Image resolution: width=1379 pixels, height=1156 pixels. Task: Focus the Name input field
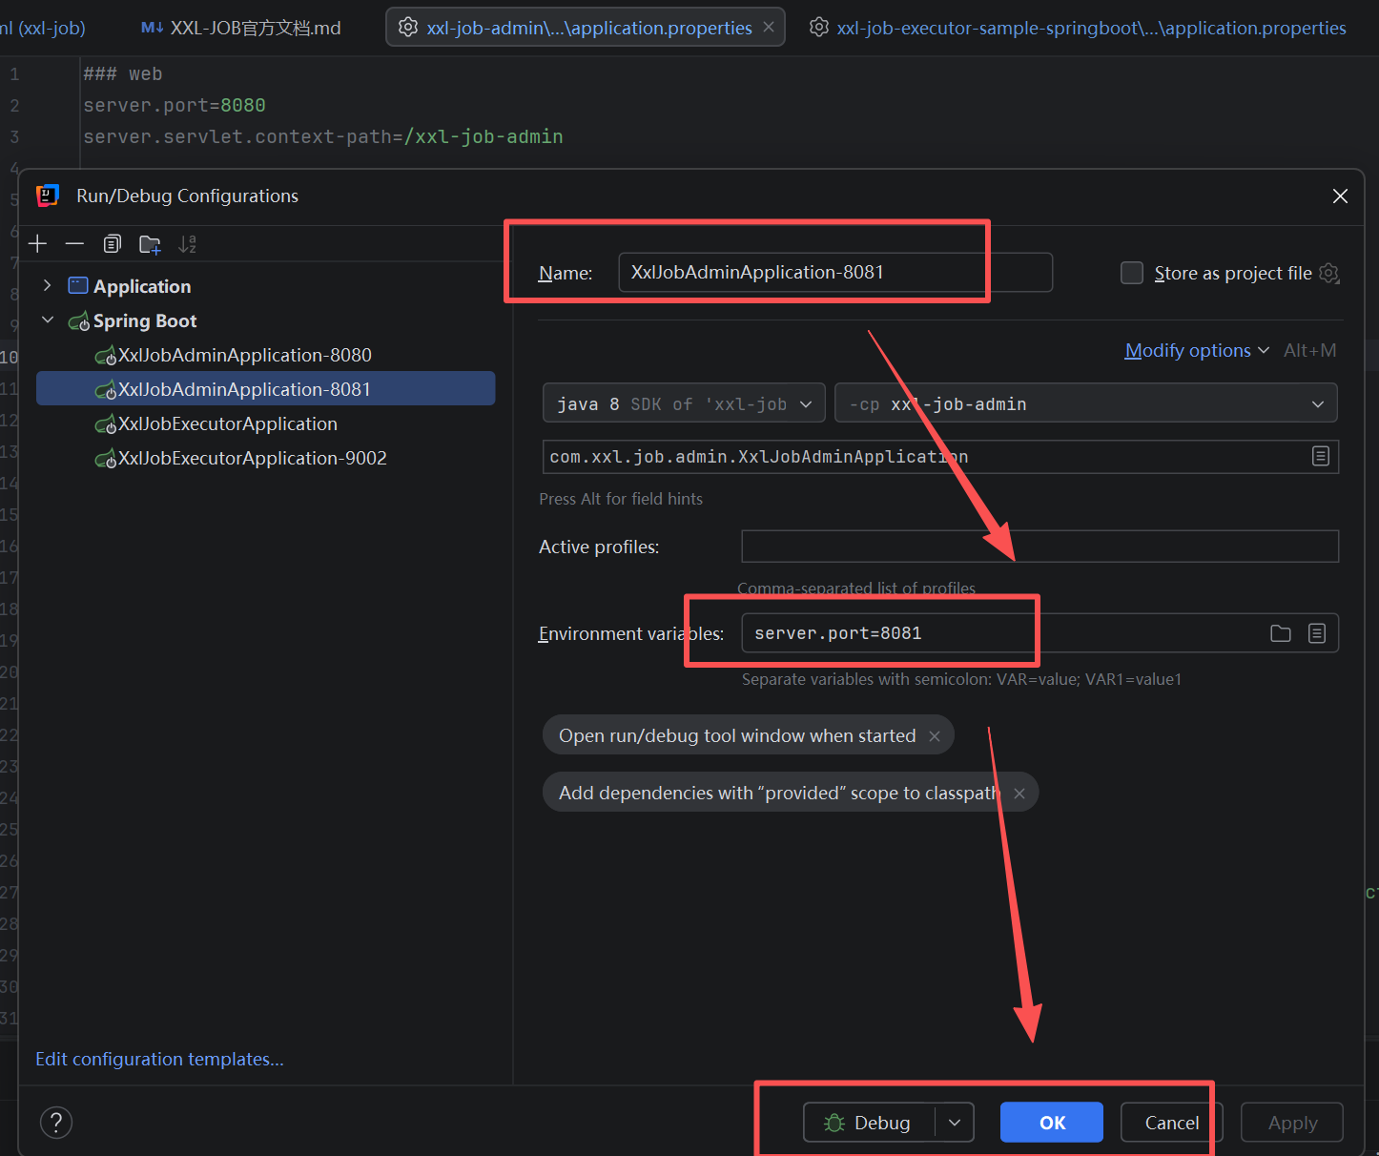point(835,273)
